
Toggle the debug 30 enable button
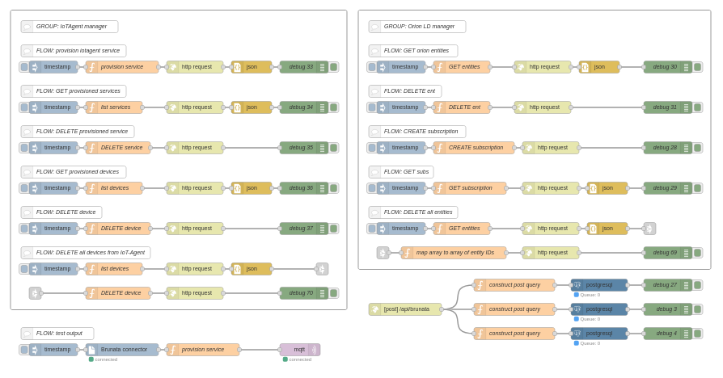coord(698,67)
